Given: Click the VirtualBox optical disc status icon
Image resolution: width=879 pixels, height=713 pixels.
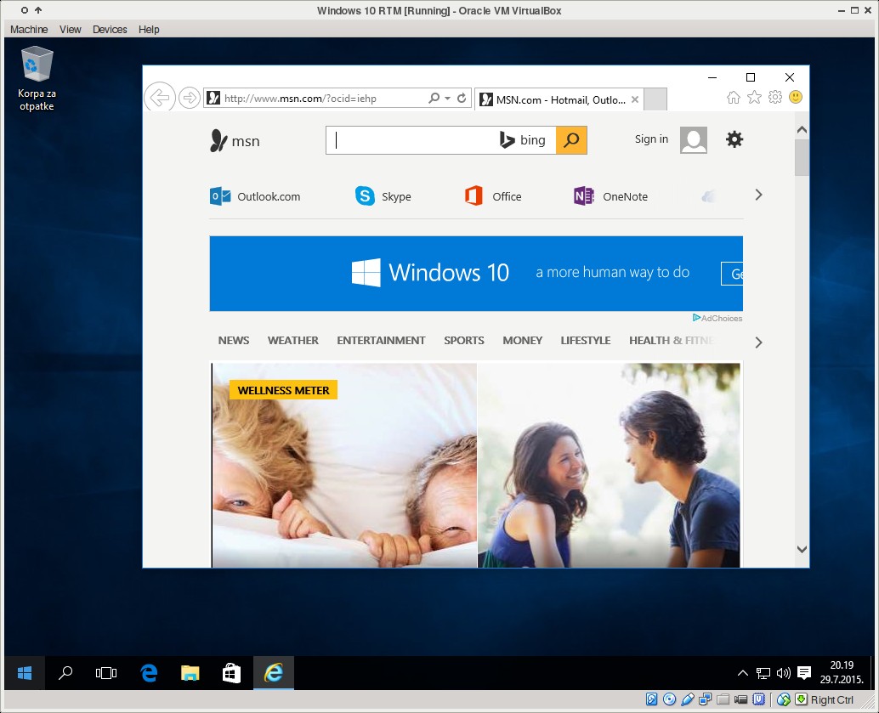Looking at the screenshot, I should [x=669, y=699].
